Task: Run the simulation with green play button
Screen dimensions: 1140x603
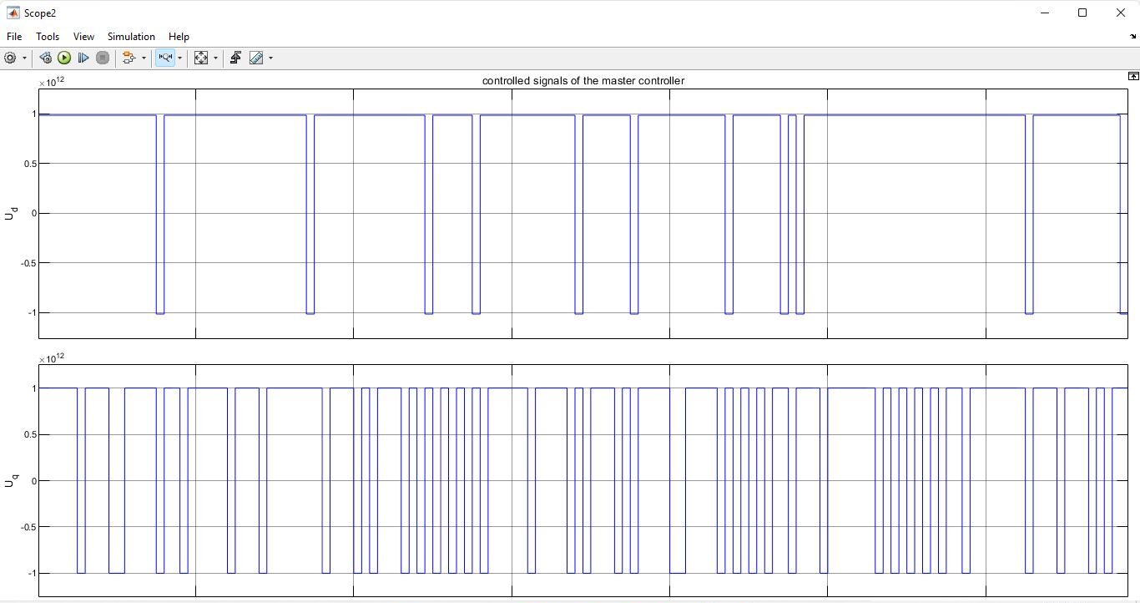Action: coord(64,58)
